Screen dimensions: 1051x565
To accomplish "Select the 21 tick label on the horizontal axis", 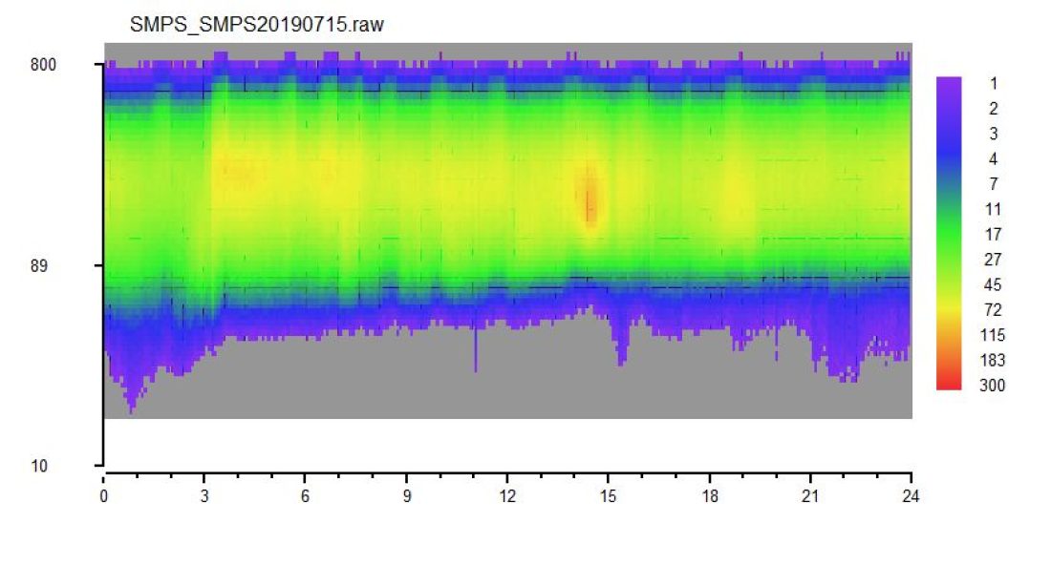I will pos(810,496).
